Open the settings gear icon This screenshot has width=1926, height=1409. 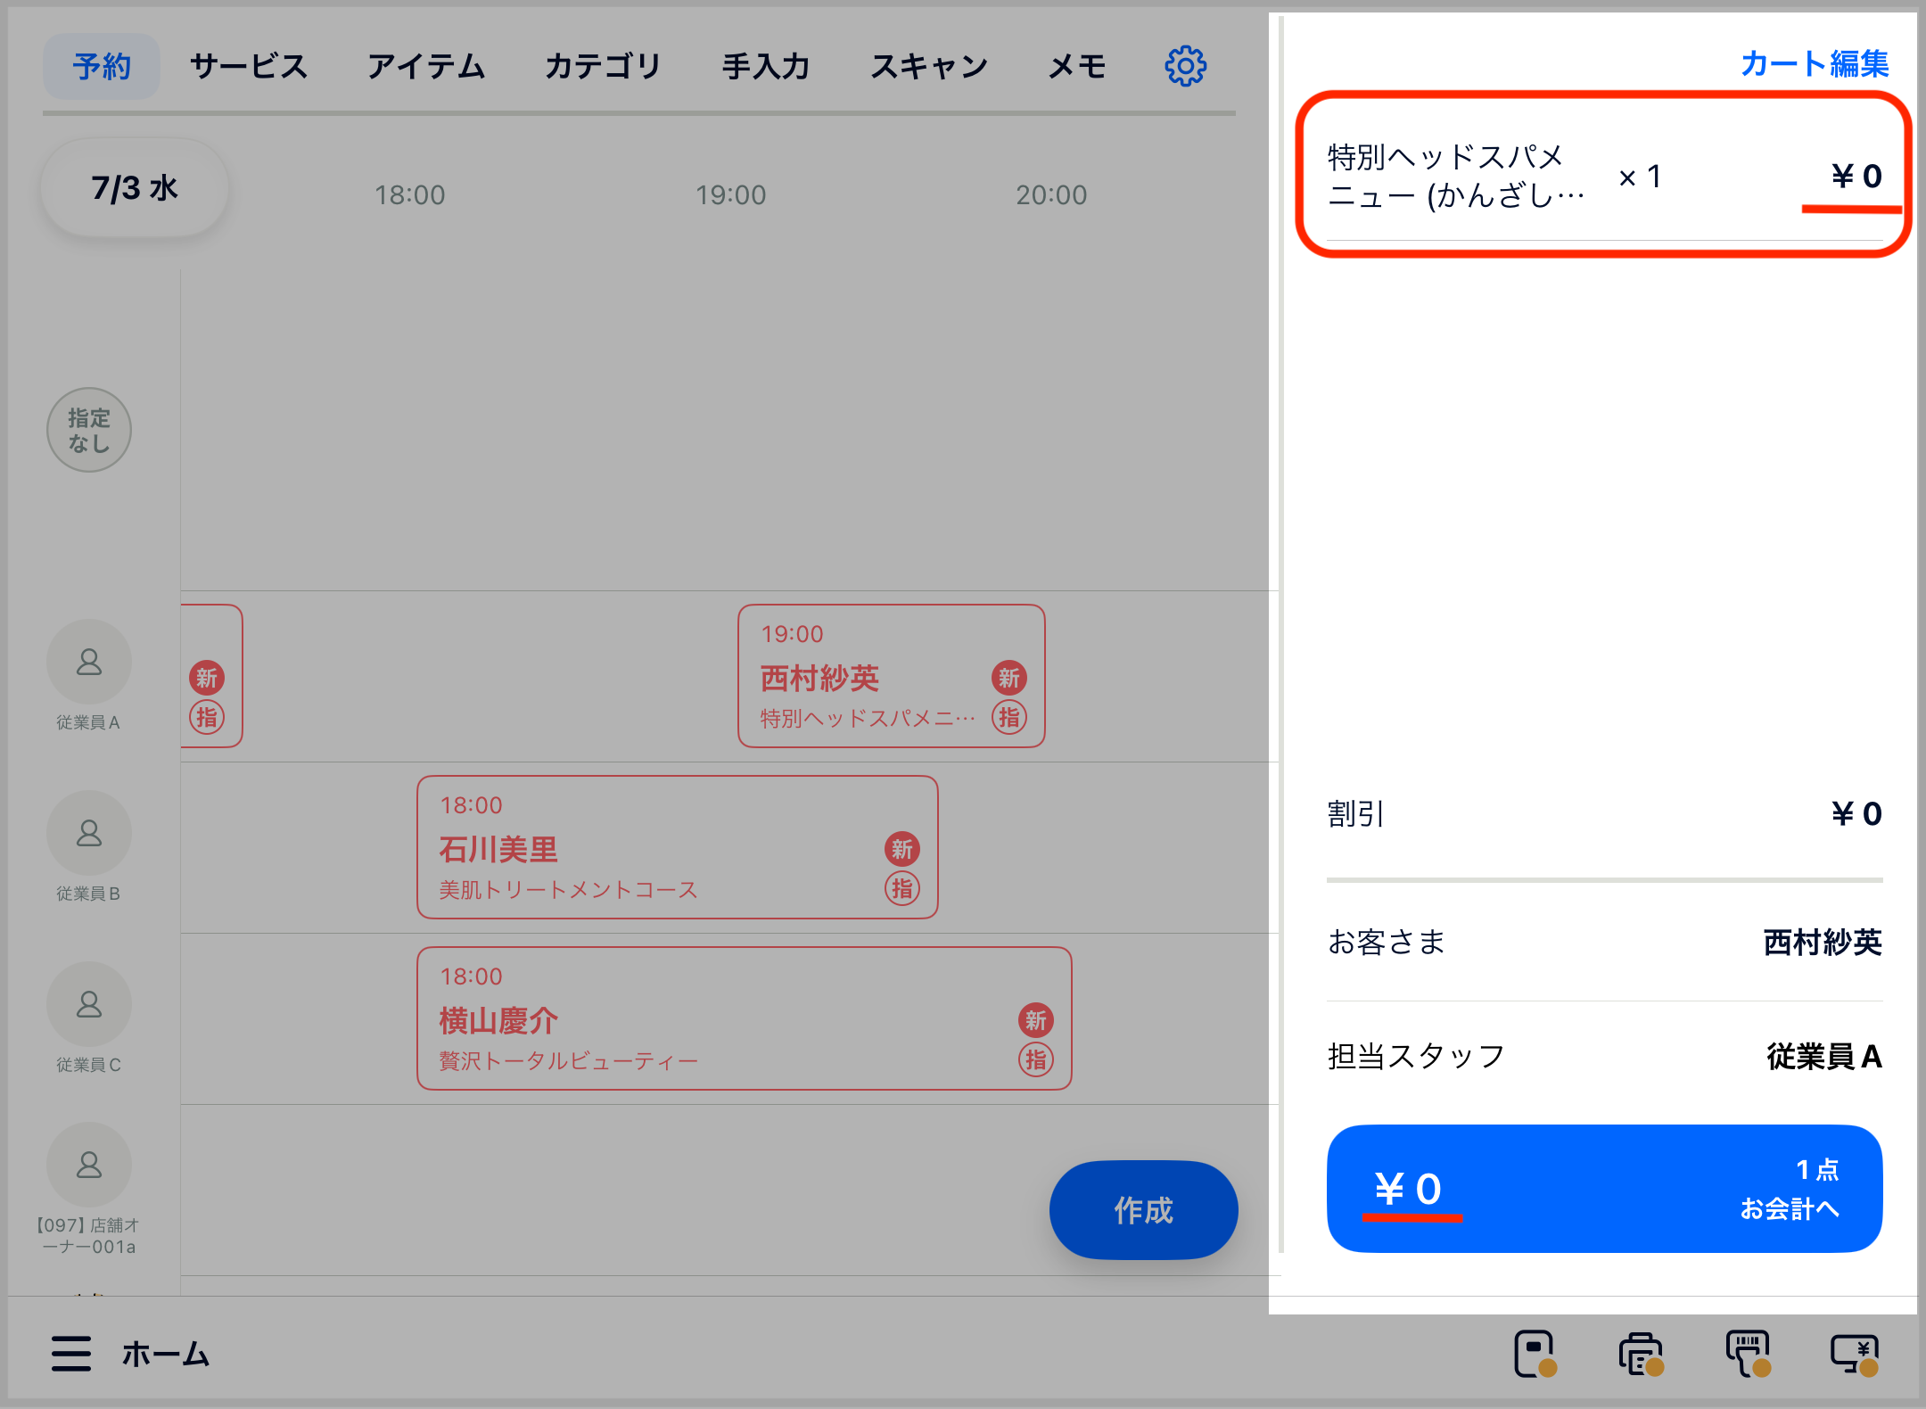point(1185,65)
